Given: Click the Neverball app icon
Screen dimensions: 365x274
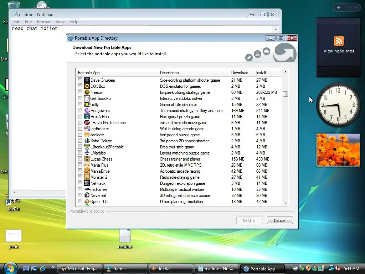Looking at the screenshot, I should tap(87, 195).
